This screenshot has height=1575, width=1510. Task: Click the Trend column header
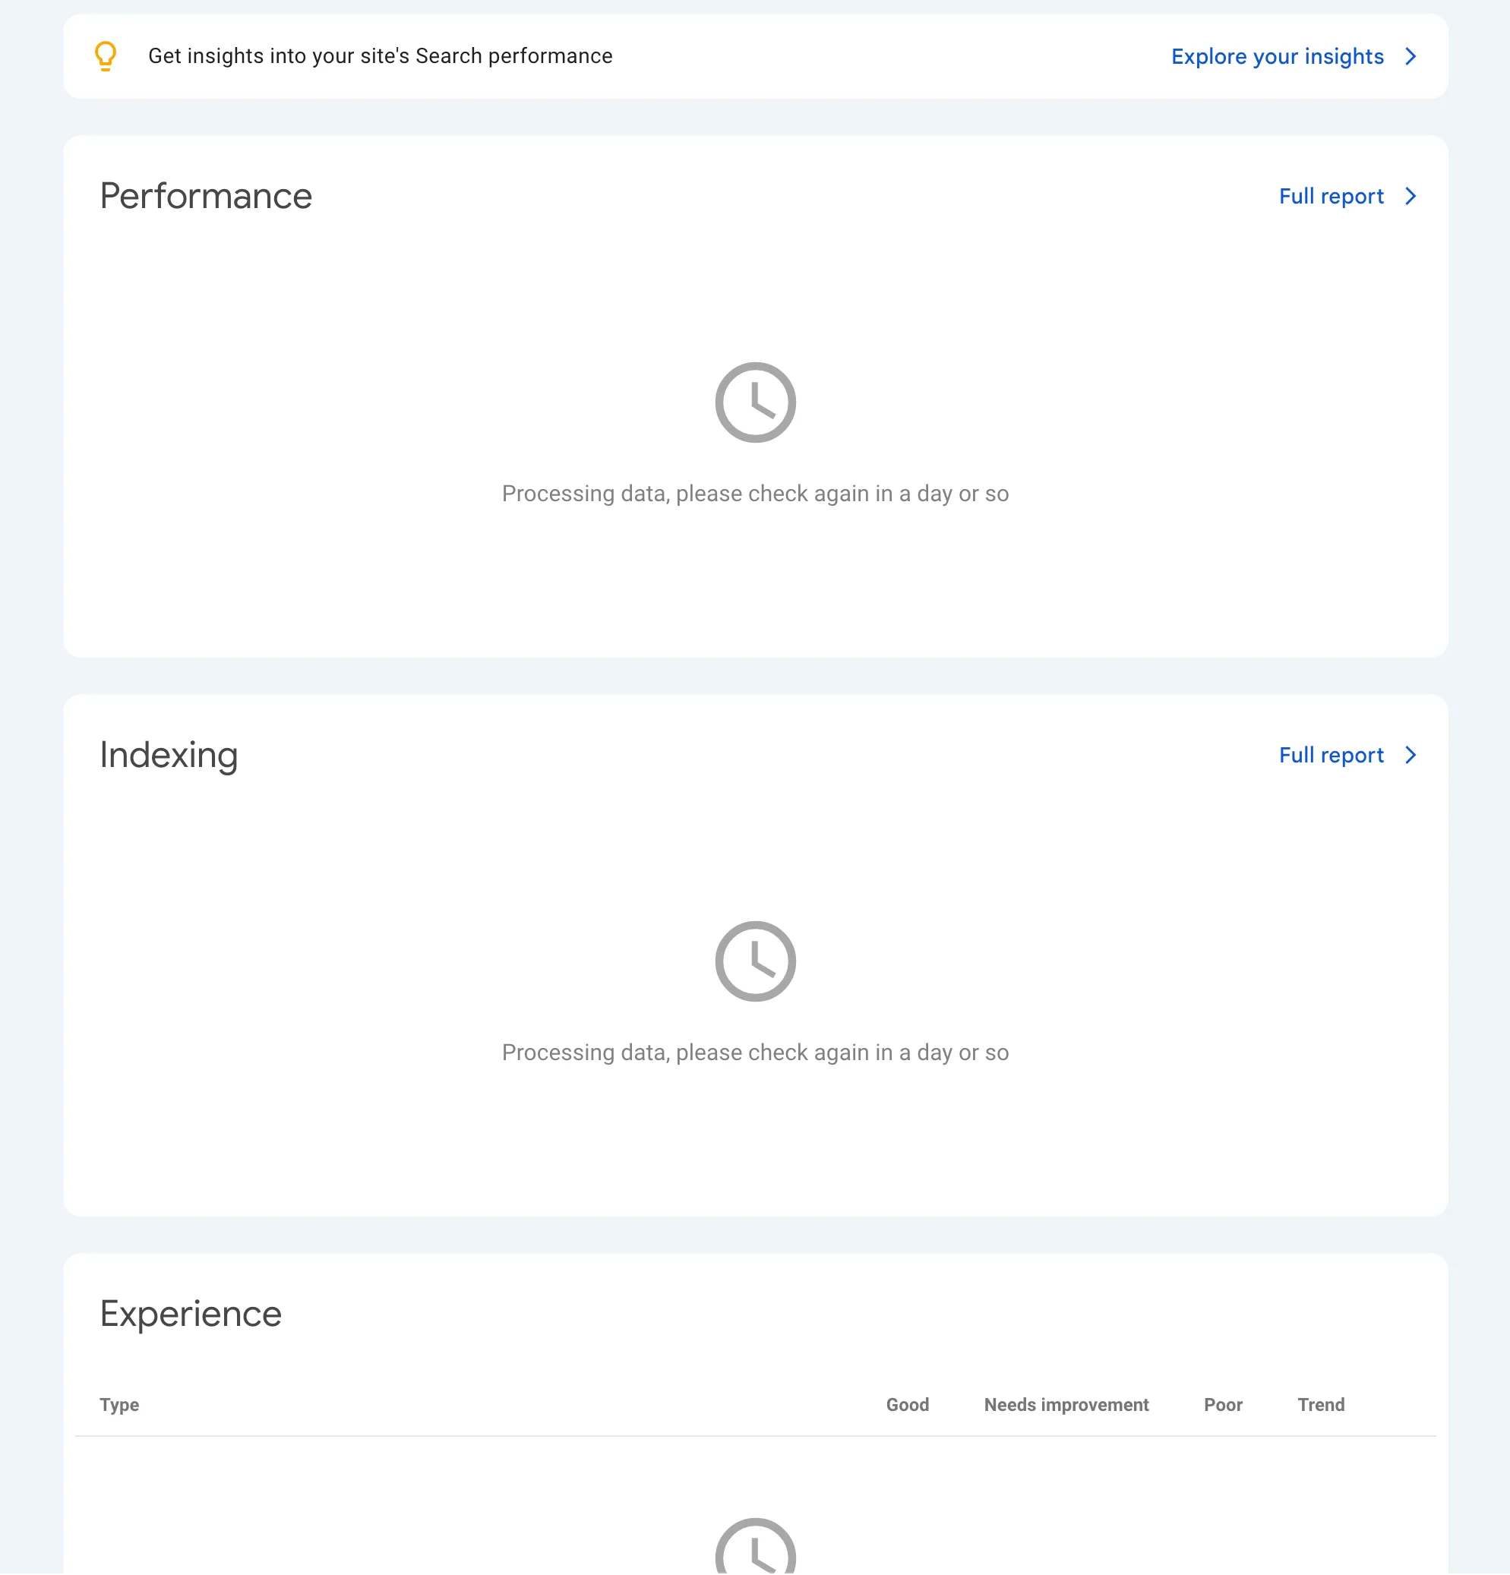coord(1320,1405)
